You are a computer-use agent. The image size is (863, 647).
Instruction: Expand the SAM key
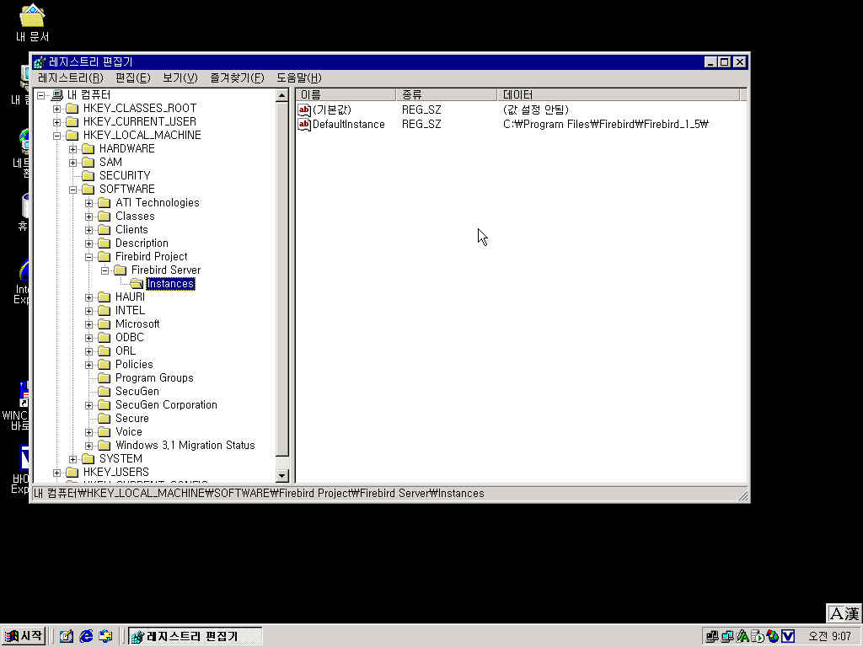(72, 163)
